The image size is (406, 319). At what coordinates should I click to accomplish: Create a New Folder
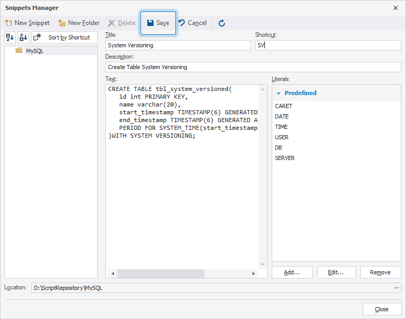[79, 23]
